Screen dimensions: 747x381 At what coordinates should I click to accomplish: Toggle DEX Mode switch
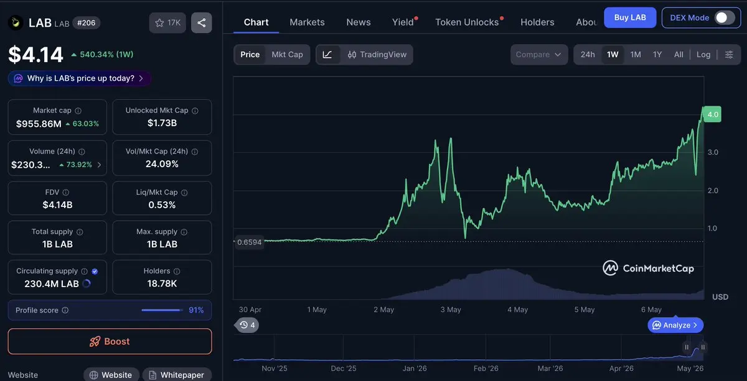click(x=725, y=17)
